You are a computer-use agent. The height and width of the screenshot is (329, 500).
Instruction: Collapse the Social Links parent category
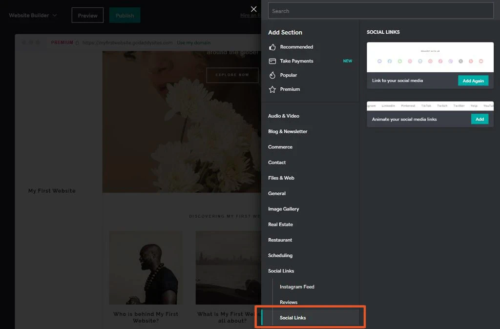[281, 271]
